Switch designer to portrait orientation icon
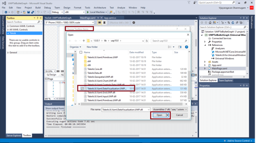The image size is (256, 143). coord(104,23)
